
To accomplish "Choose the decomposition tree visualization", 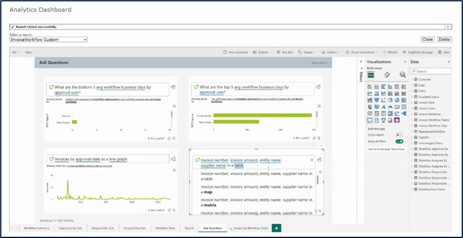I will tap(403, 113).
